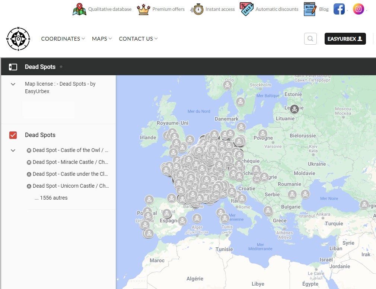Click skull marker over Madrid
376x289 pixels.
(167, 213)
